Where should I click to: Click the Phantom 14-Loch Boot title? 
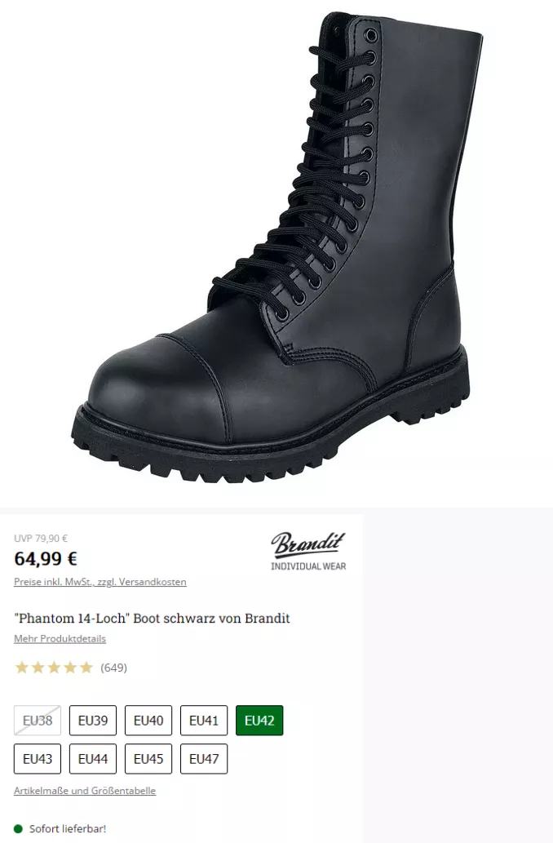152,619
